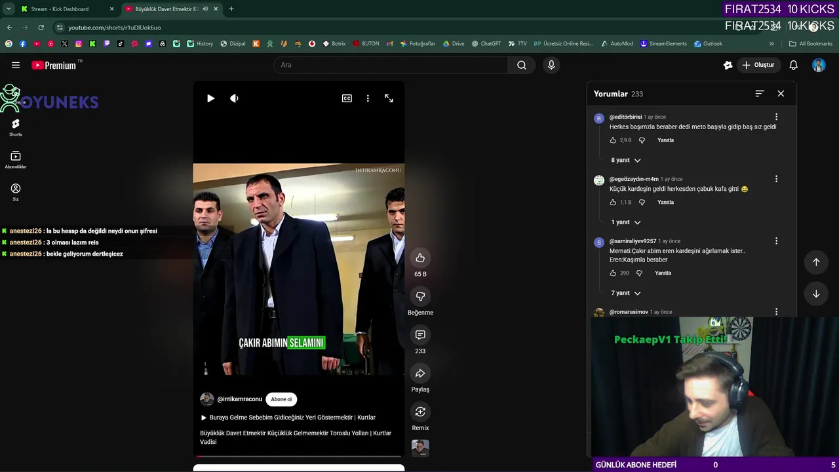Like @egeözaydın-m4m's comment
This screenshot has width=839, height=472.
613,203
